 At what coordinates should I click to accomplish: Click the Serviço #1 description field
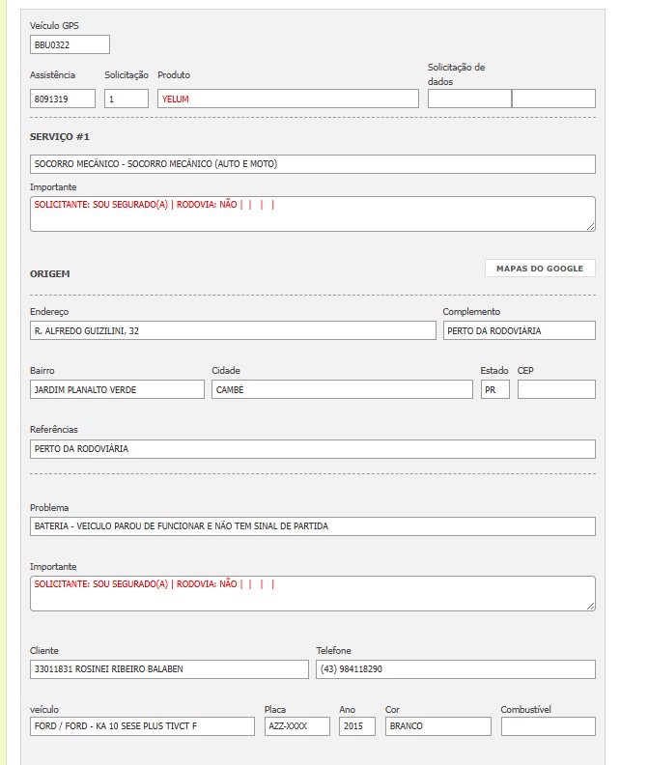(x=312, y=164)
